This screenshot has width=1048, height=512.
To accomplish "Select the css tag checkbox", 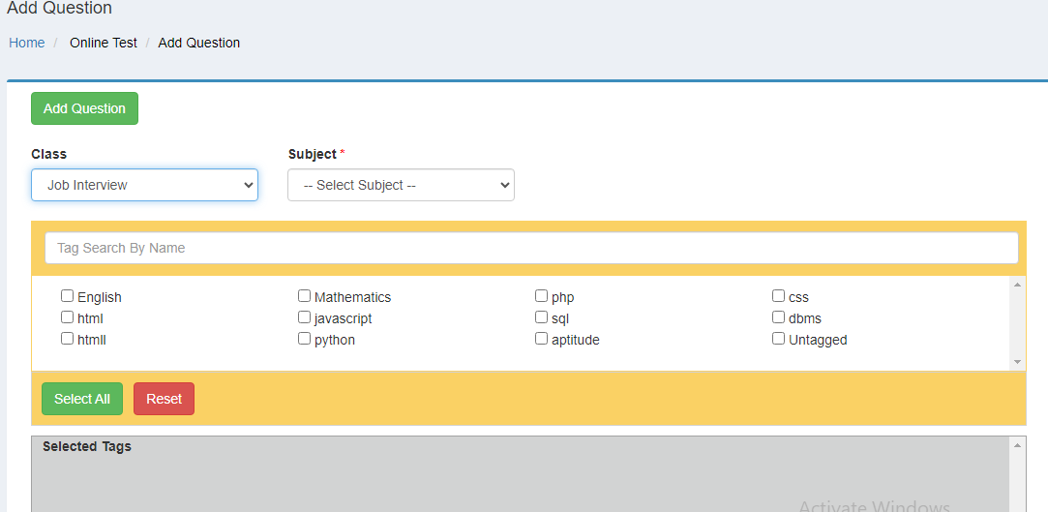I will (779, 296).
